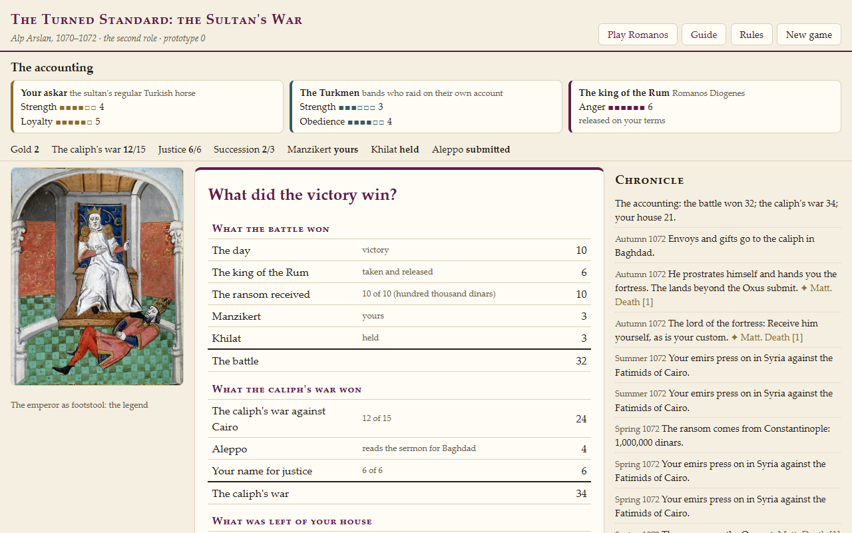Click the 'What was left of your house' heading
The image size is (852, 533).
292,521
